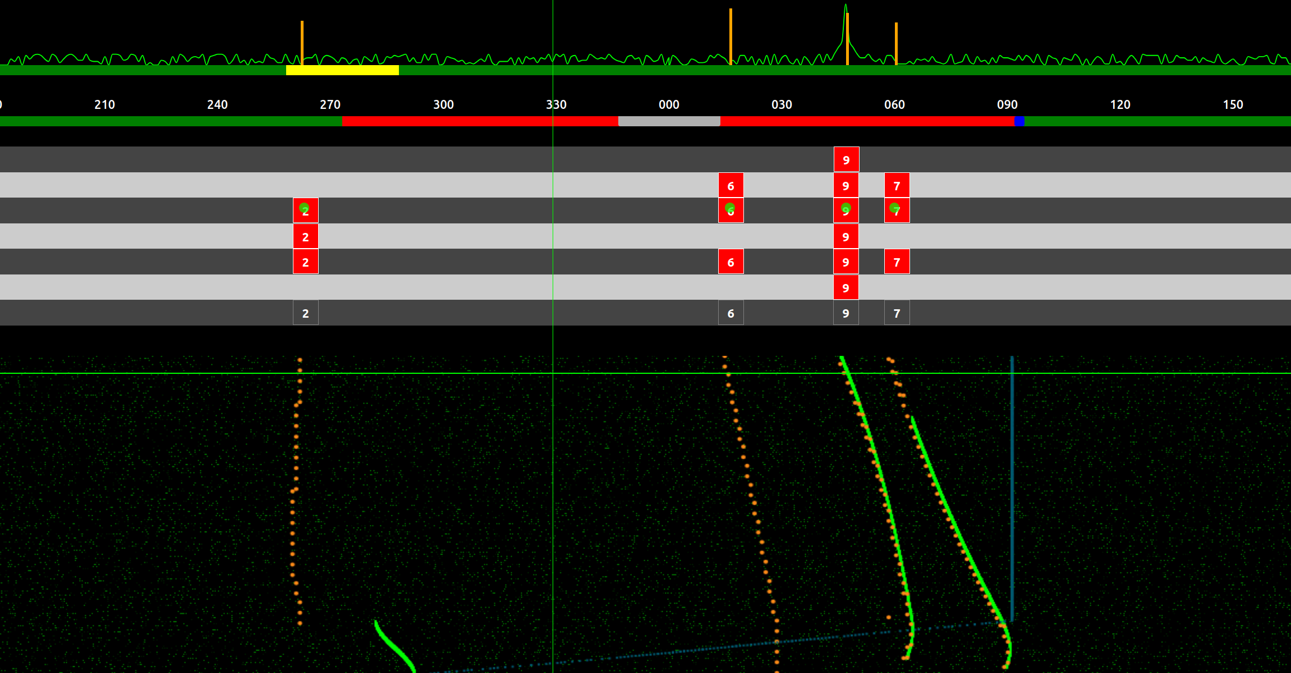Viewport: 1291px width, 673px height.
Task: Click the orange marker beside the signal peak near 048
Action: click(x=847, y=39)
